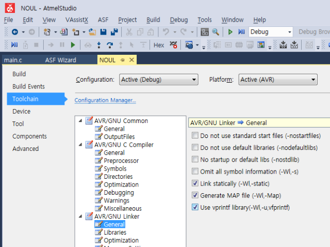The width and height of the screenshot is (330, 247).
Task: Click the Navigate Backward arrow icon
Action: pos(14,32)
